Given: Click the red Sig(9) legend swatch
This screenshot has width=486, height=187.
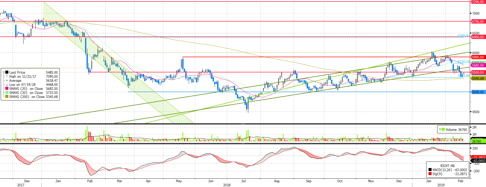Looking at the screenshot, I should [x=430, y=174].
